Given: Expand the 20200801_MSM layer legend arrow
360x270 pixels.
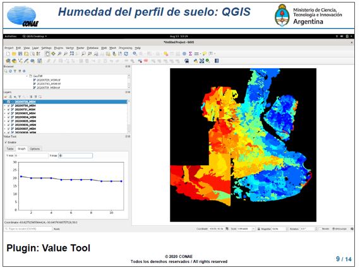Looking at the screenshot, I should point(5,114).
